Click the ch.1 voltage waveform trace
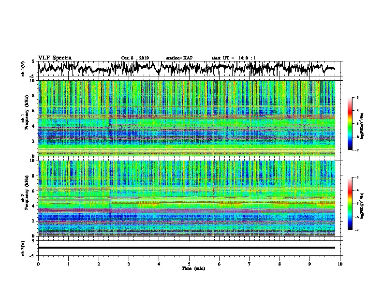 click(x=186, y=68)
